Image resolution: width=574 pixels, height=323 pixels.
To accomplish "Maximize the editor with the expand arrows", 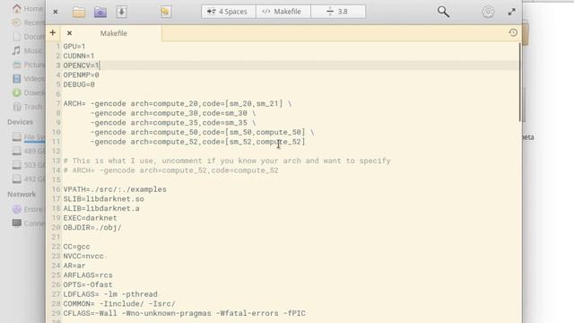I will point(512,12).
